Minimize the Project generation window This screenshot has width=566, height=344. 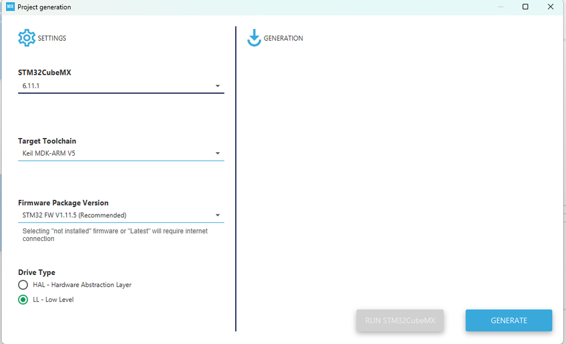(x=501, y=6)
